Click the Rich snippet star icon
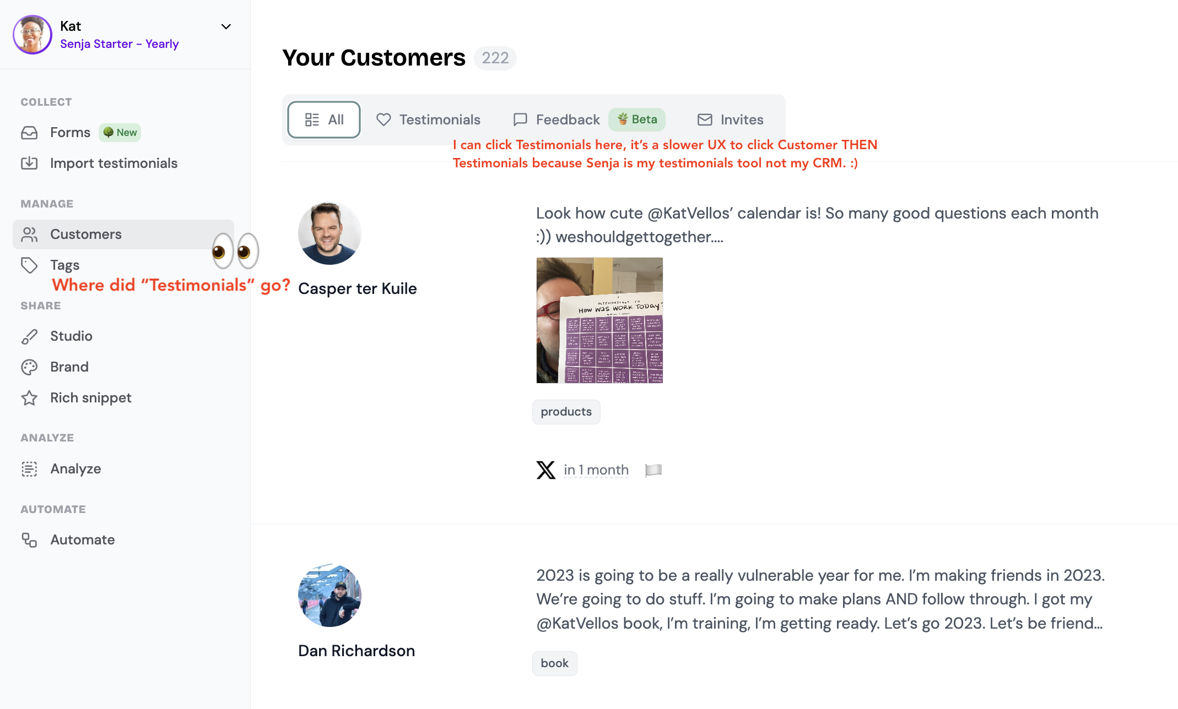1178x709 pixels. point(29,398)
